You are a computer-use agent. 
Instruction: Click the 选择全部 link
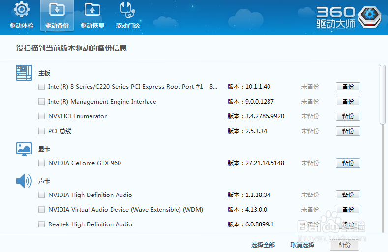coord(263,245)
